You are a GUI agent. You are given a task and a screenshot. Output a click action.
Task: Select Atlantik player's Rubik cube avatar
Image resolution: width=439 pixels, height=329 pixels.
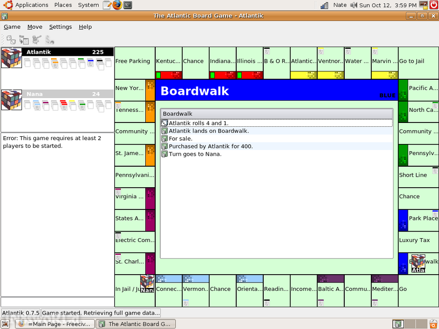pos(12,58)
